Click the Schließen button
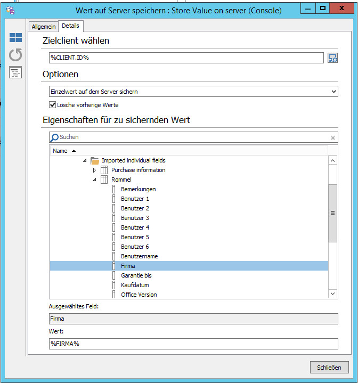358x383 pixels. point(329,368)
